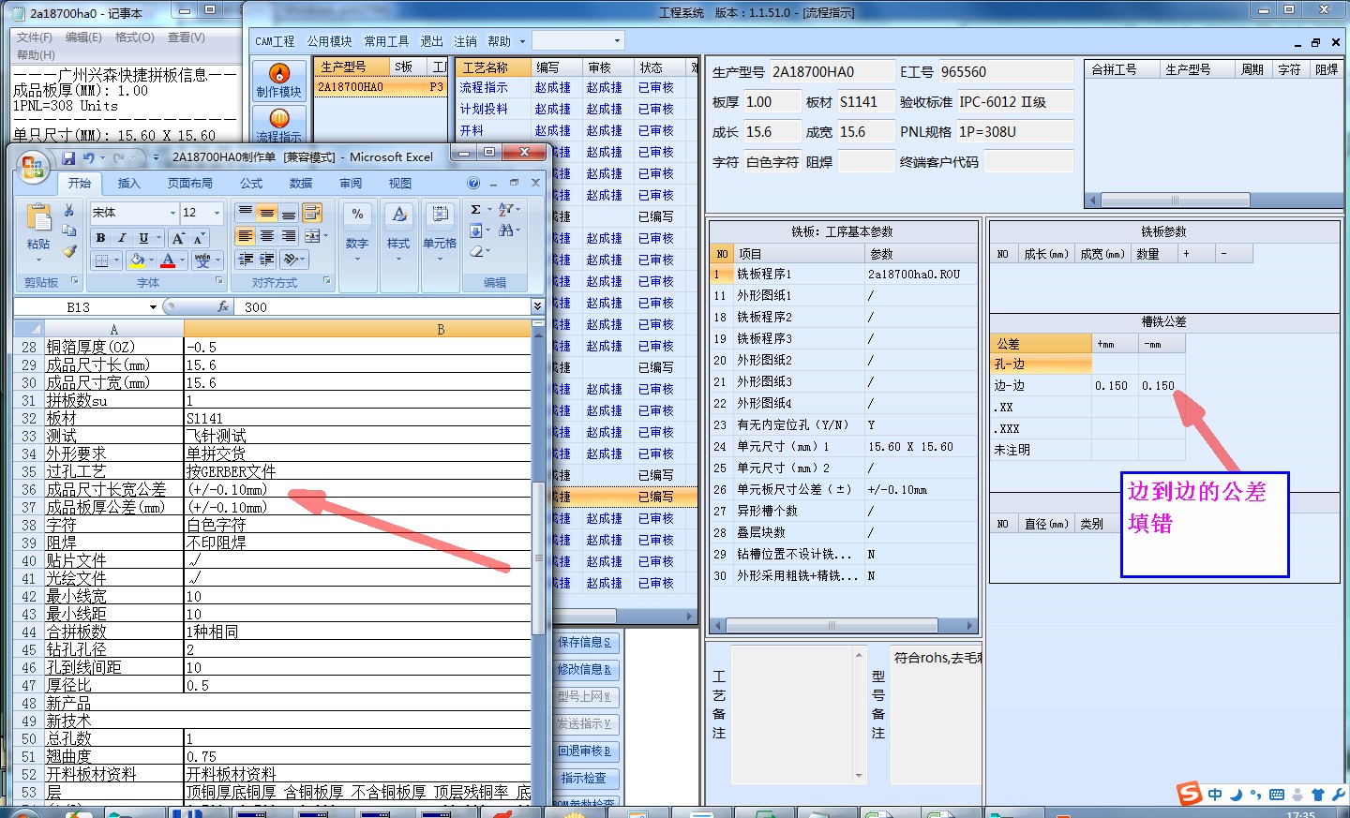Screen dimensions: 1350x818
Task: Click 注销 in the CAM menu bar
Action: (466, 41)
